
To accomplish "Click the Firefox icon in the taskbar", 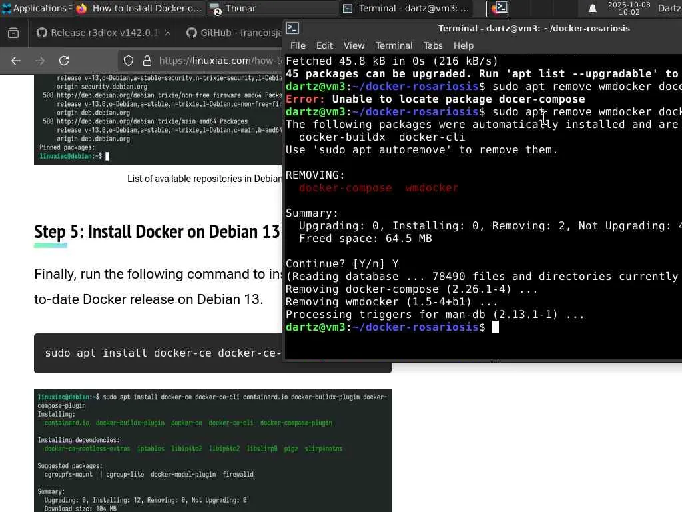I will [81, 8].
